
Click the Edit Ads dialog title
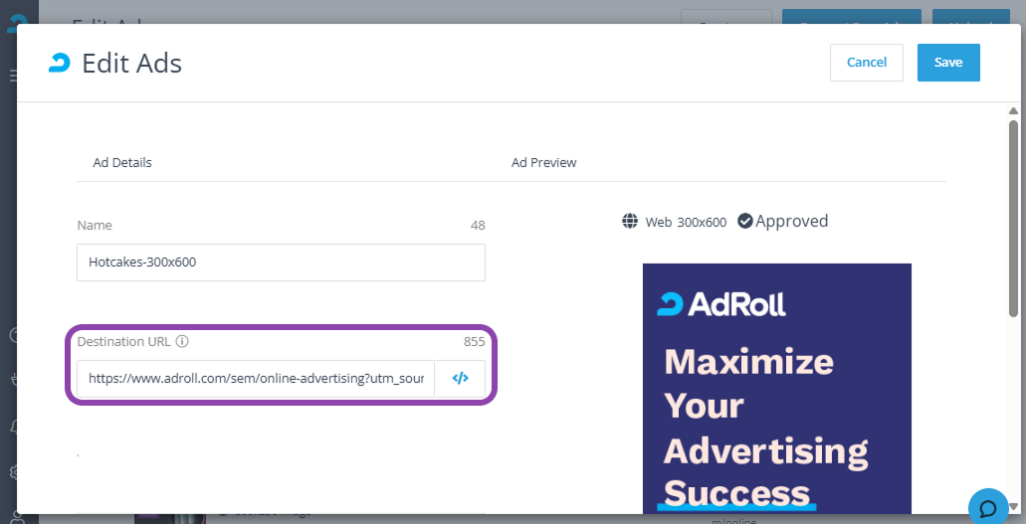(x=131, y=64)
